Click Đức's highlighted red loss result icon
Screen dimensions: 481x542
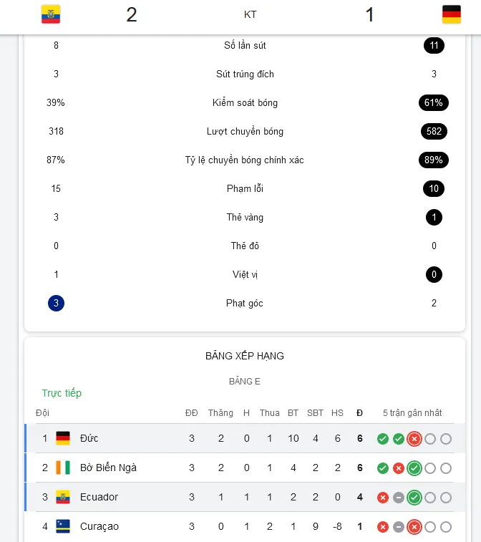(x=414, y=439)
